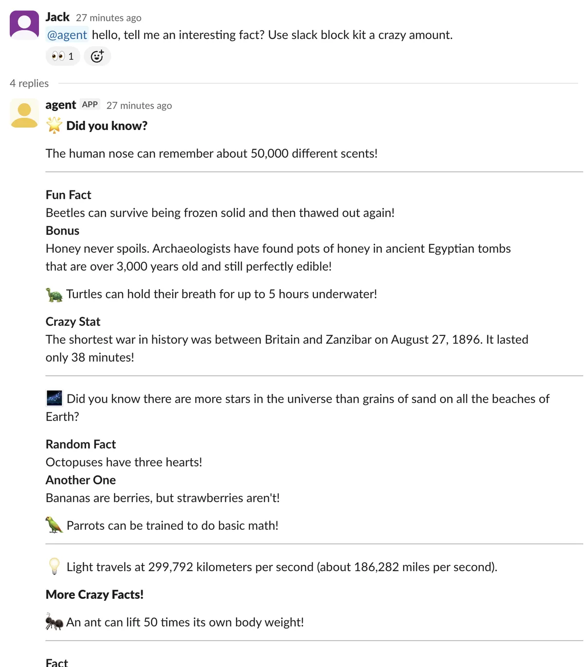Click the ant emoji icon

click(54, 622)
